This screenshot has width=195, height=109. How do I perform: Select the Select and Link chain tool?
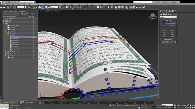[8, 8]
